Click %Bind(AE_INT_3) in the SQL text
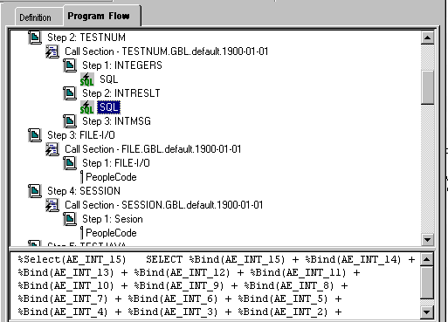This screenshot has width=448, height=322. (173, 312)
